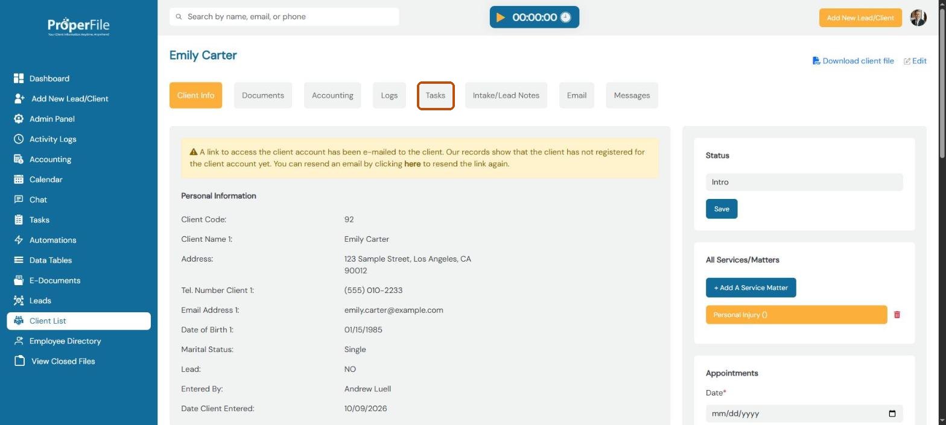
Task: Switch to the Email tab
Action: pyautogui.click(x=577, y=95)
